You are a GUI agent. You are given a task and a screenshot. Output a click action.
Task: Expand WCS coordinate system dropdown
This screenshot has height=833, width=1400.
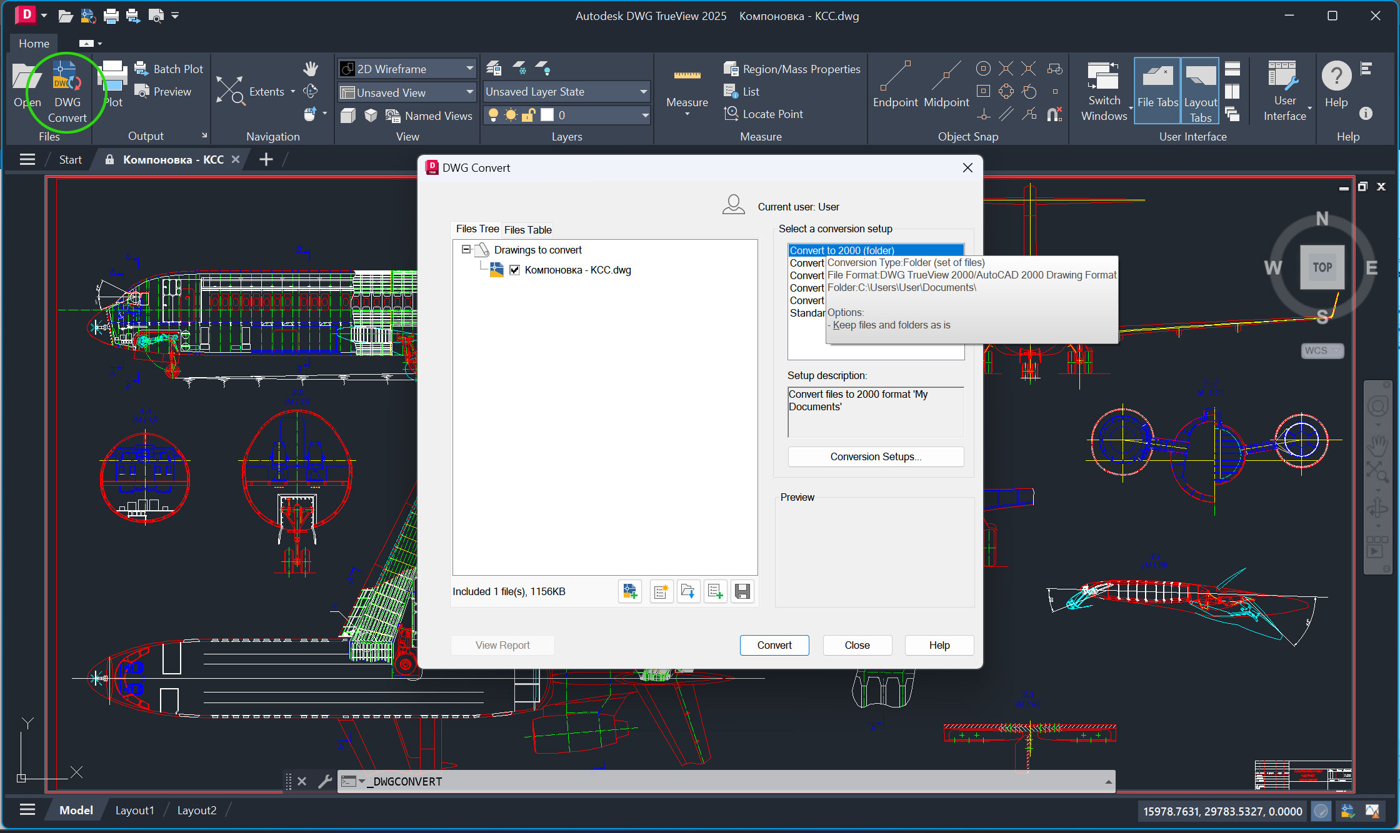(1336, 350)
